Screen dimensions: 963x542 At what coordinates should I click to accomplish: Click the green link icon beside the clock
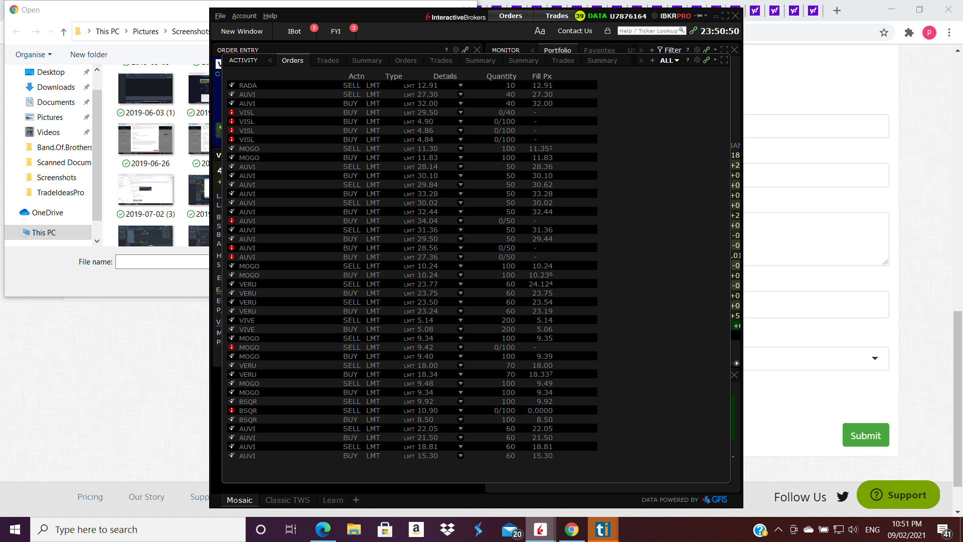click(x=693, y=31)
